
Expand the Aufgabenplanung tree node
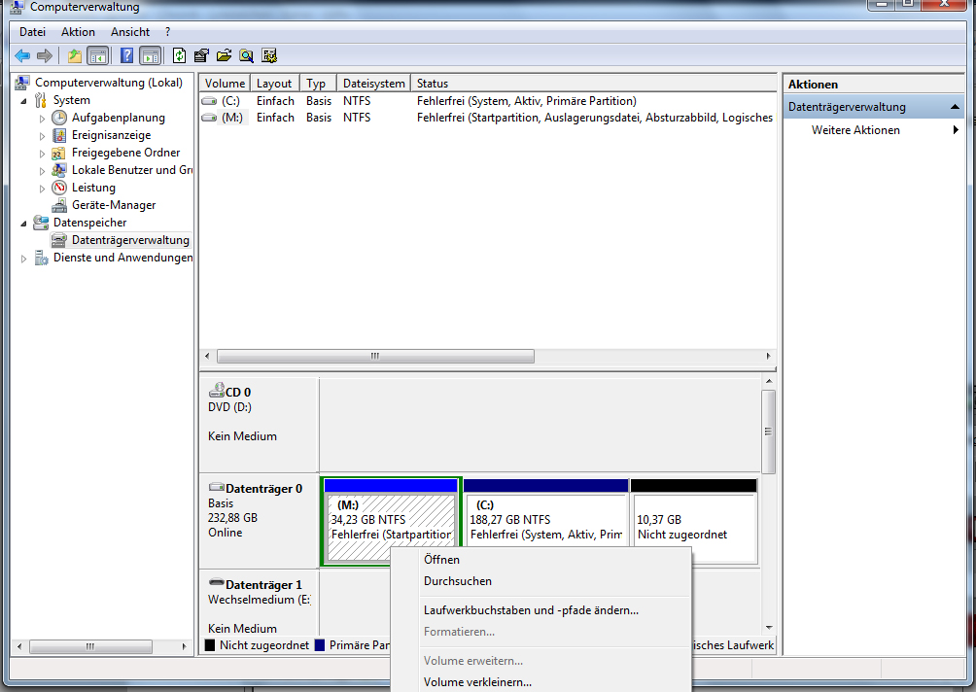pyautogui.click(x=42, y=118)
